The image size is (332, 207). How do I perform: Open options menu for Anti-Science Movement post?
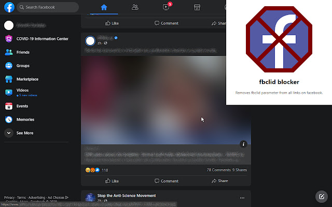(242, 198)
